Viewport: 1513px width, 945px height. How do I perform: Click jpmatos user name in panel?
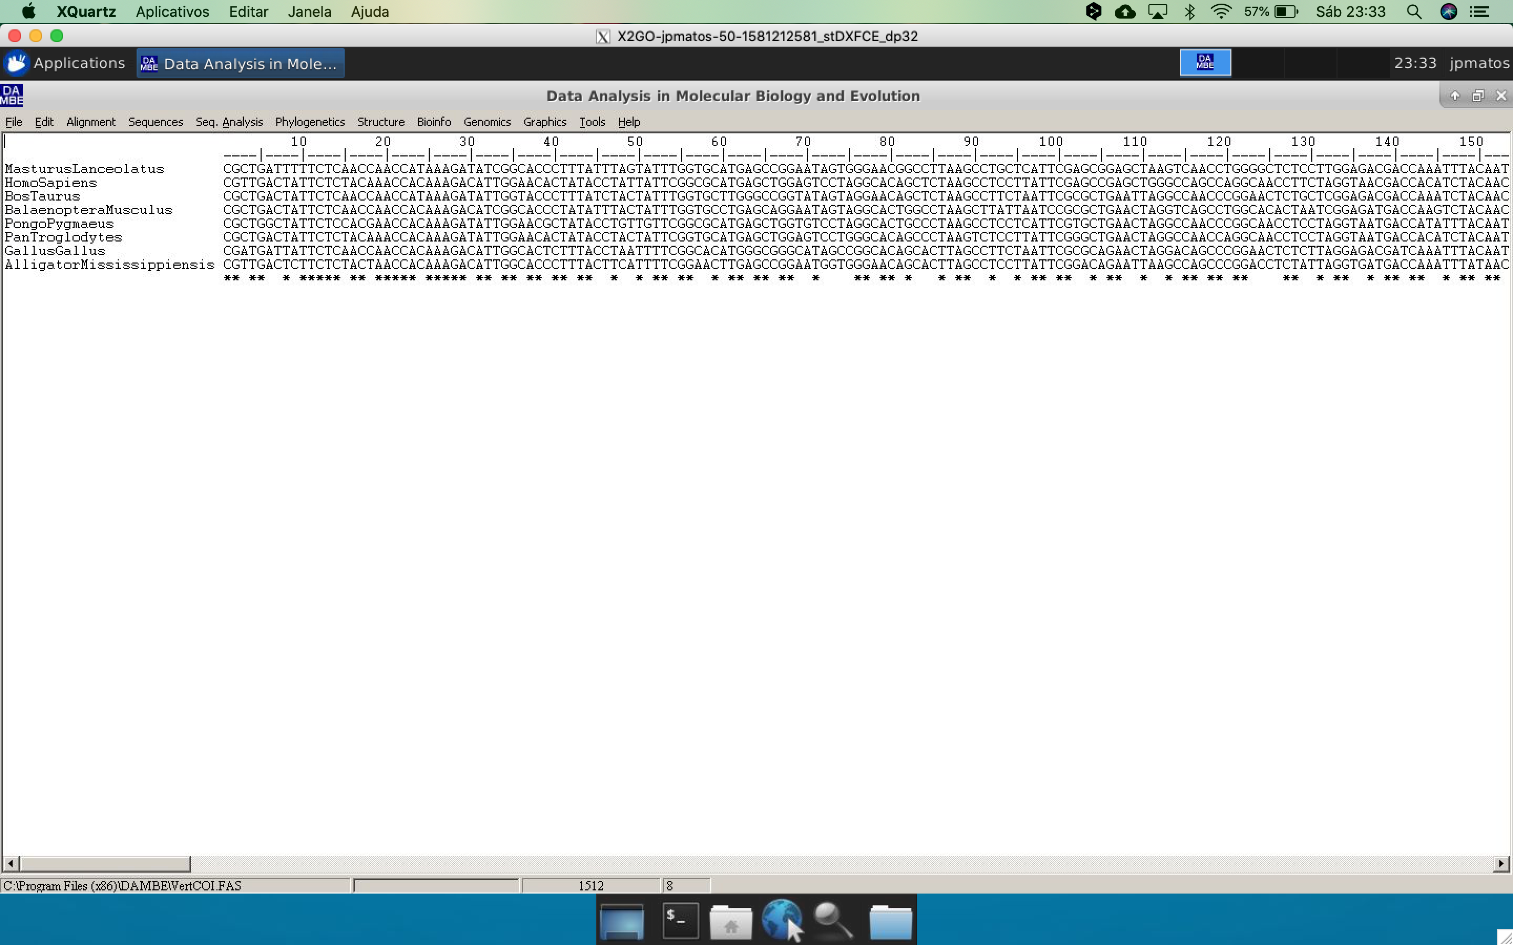pos(1479,63)
